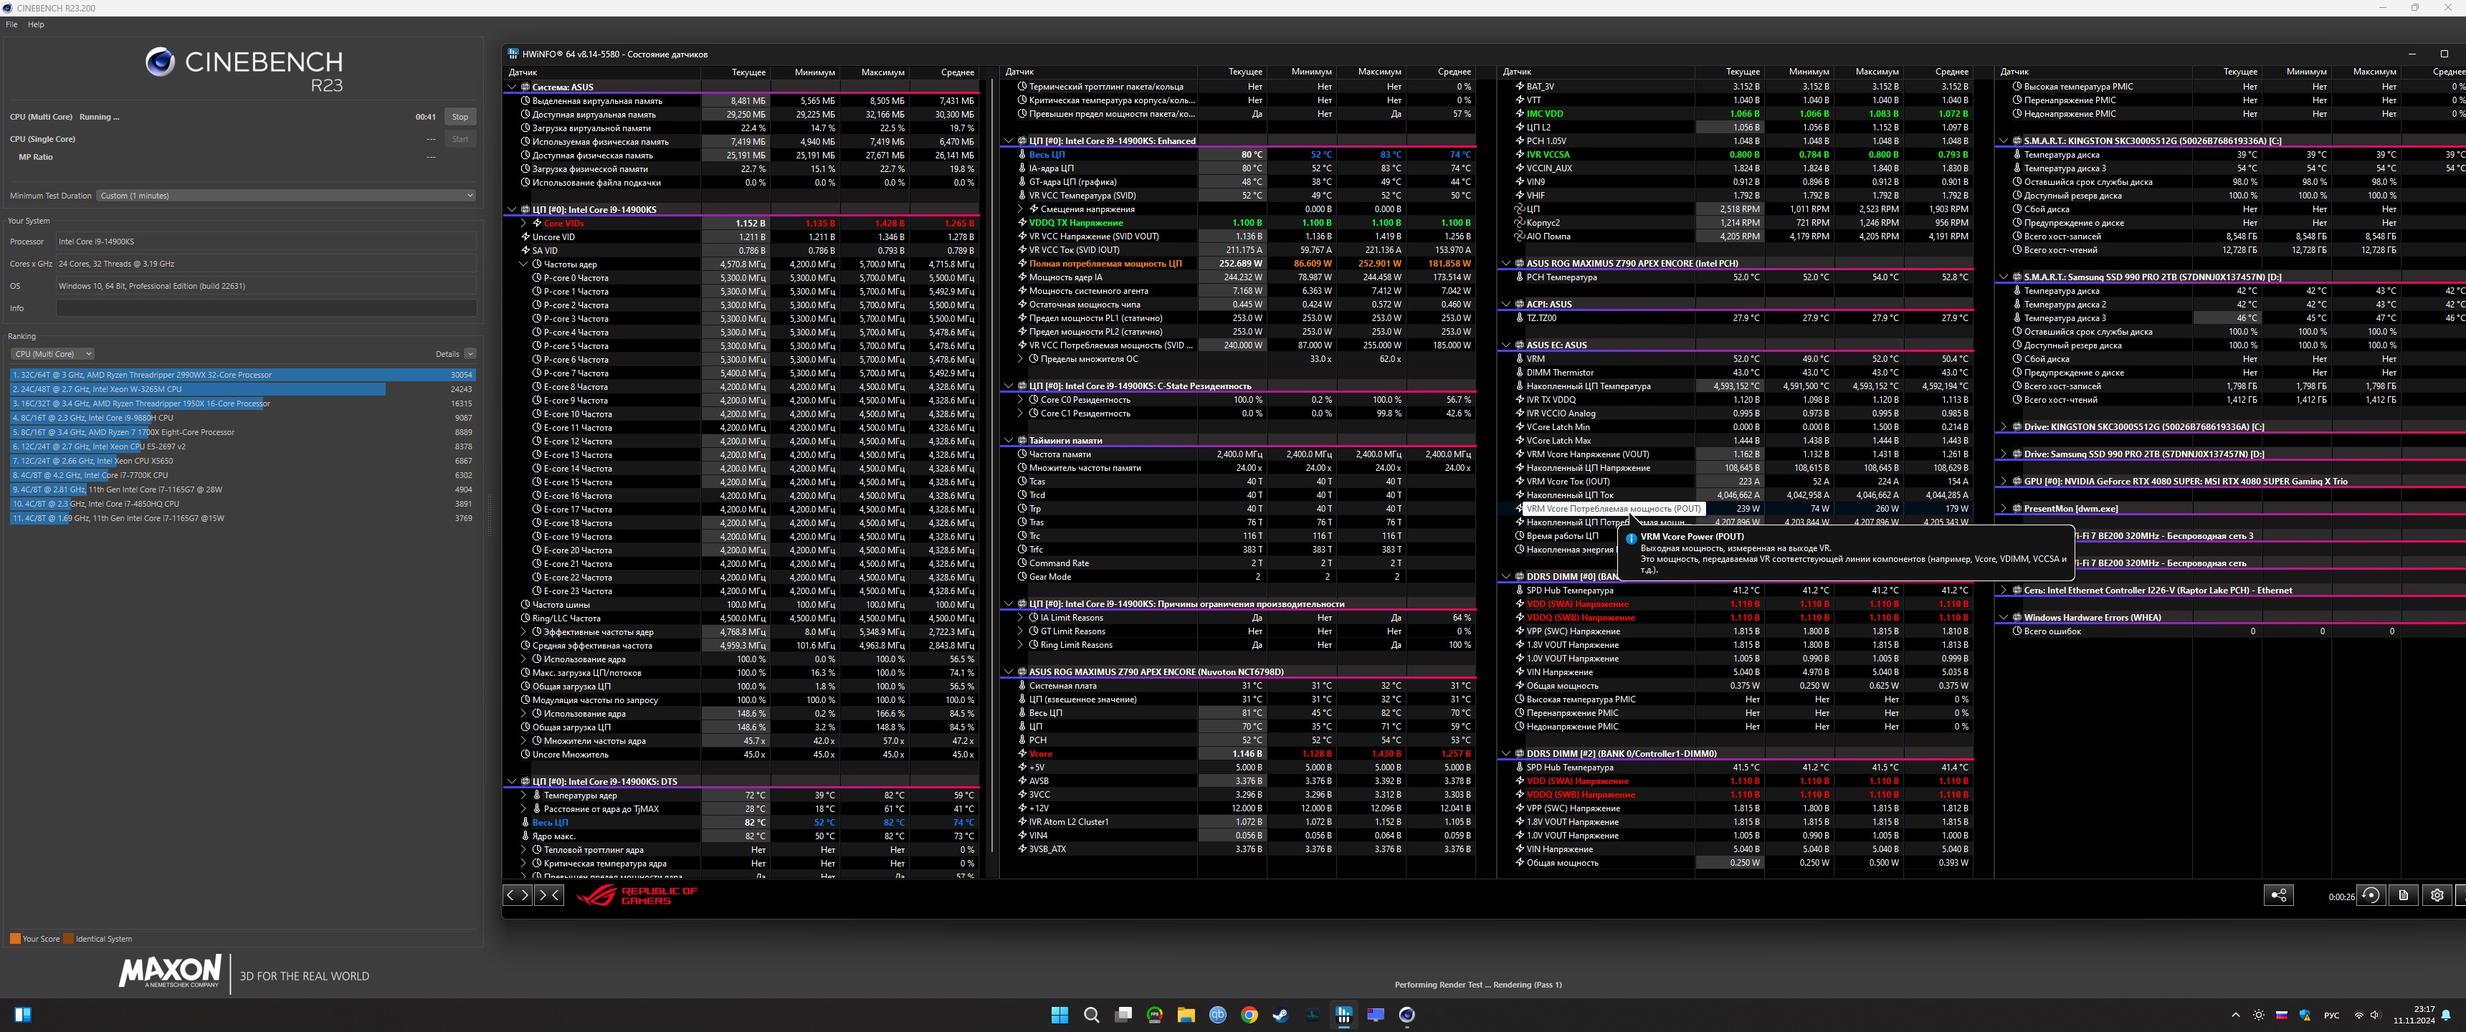The height and width of the screenshot is (1032, 2466).
Task: Click the log to file document icon
Action: click(x=2404, y=896)
